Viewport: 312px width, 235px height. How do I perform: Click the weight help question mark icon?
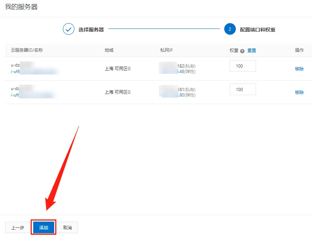pyautogui.click(x=242, y=51)
